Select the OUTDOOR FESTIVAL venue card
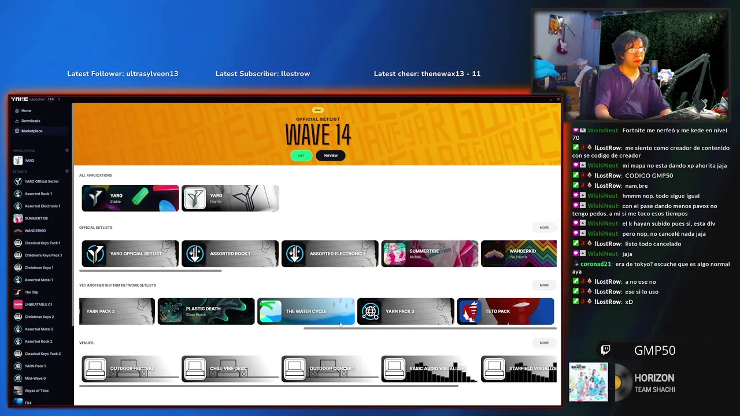The image size is (740, 416). pyautogui.click(x=130, y=369)
